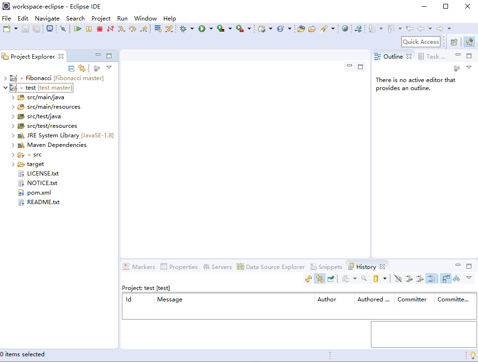Open the Run dropdown arrow
The image size is (478, 362).
211,29
